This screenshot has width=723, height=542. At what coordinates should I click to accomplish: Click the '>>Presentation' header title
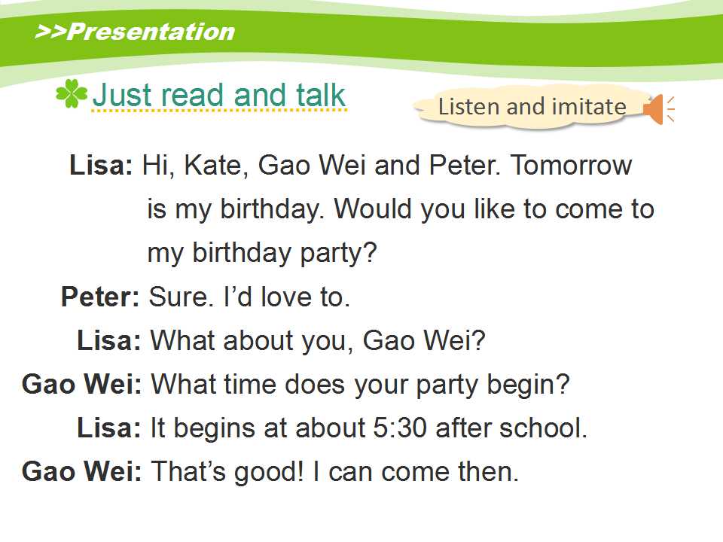[135, 32]
